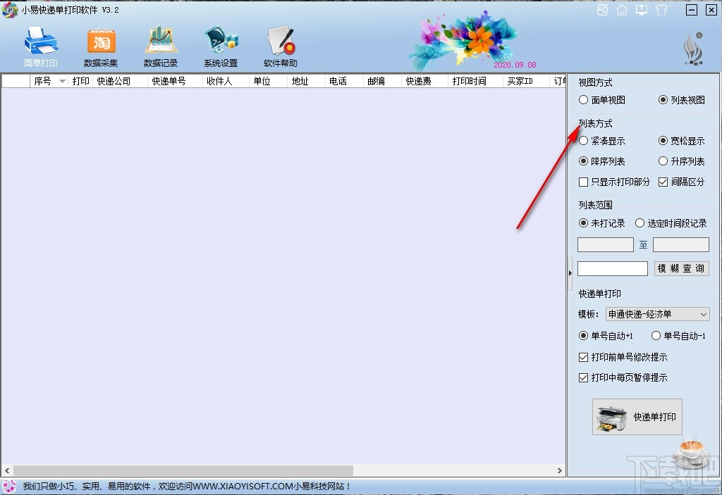
Task: Disable 打印中每页暂停提示 checkbox
Action: (x=583, y=378)
